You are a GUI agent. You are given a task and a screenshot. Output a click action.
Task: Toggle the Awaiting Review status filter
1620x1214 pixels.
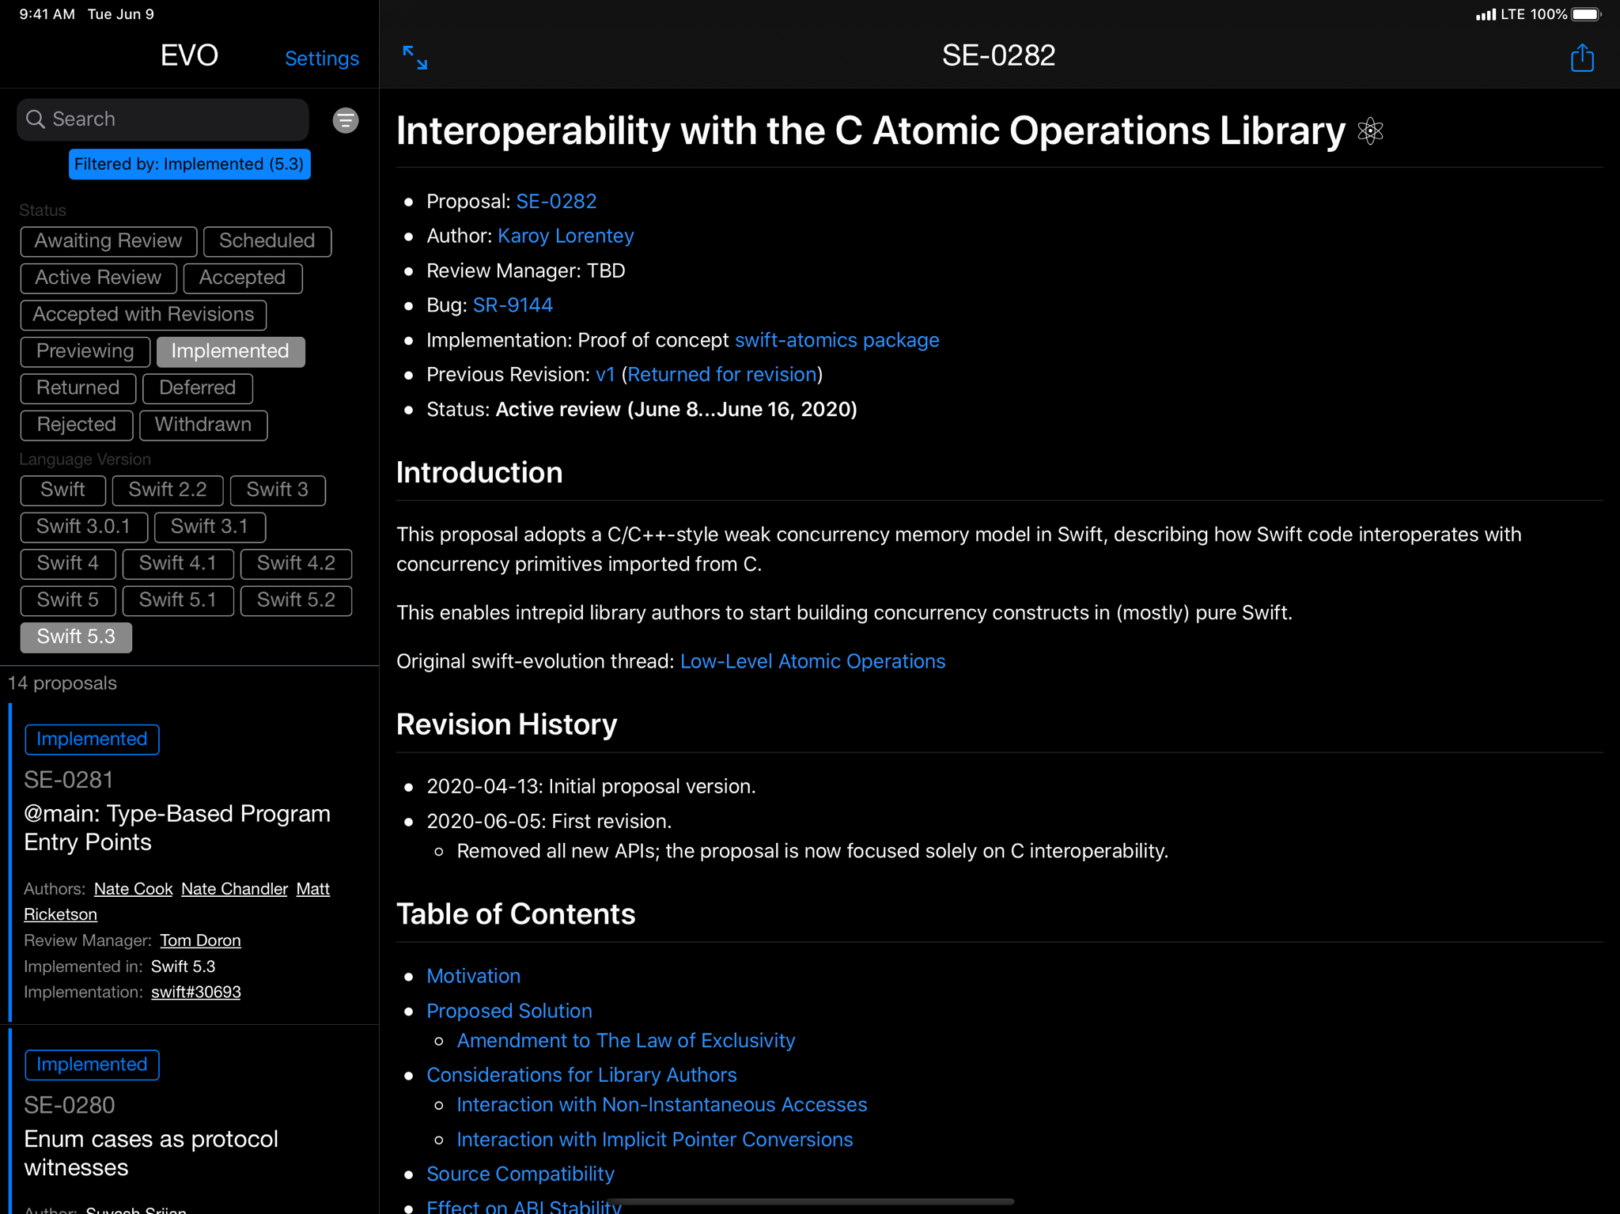coord(108,241)
